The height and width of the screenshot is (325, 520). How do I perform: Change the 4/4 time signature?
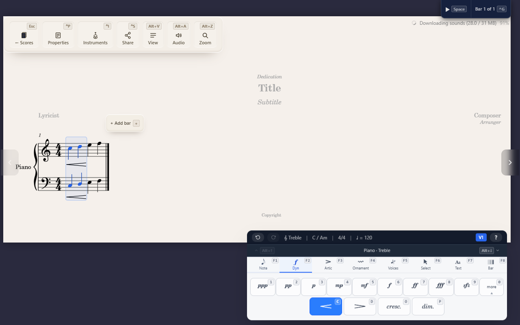coord(342,238)
